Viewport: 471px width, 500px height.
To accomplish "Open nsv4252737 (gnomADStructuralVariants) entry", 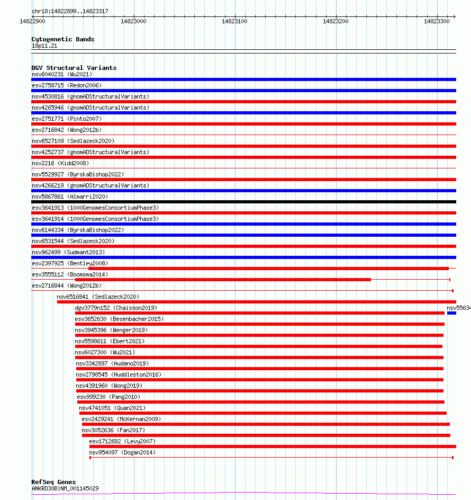I will [90, 152].
